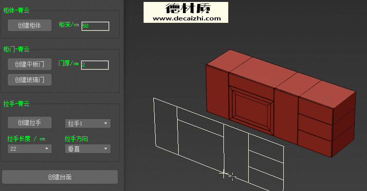The width and height of the screenshot is (367, 191).
Task: Open the decaizhi.com logo banner
Action: (x=186, y=12)
